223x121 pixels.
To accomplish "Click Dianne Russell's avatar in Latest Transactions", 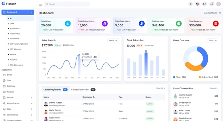I will tap(175, 96).
